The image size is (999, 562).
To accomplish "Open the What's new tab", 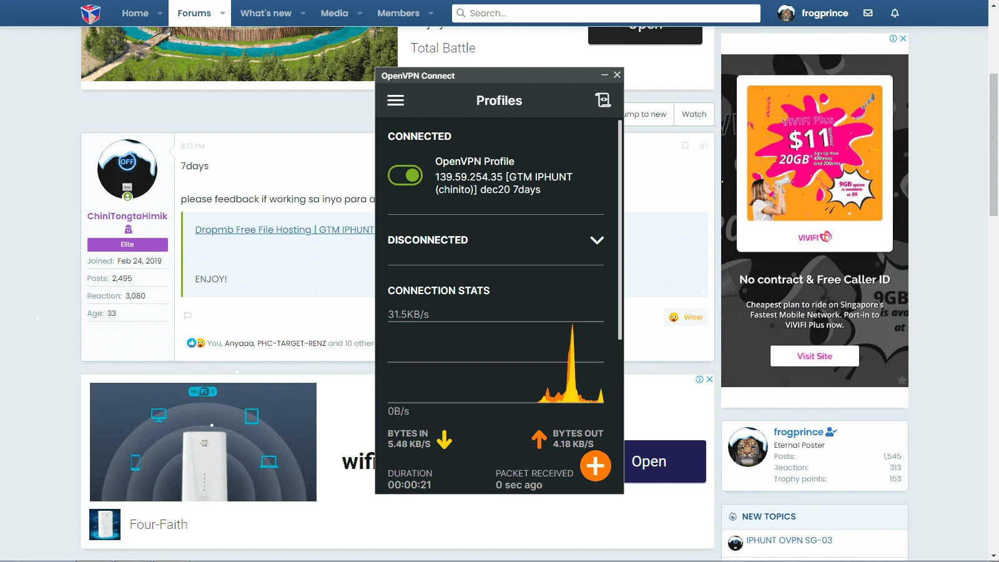I will [266, 13].
